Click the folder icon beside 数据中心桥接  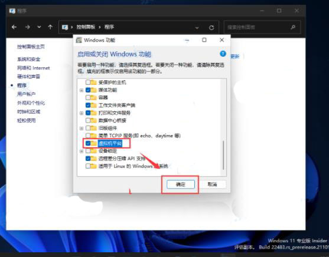pyautogui.click(x=93, y=120)
